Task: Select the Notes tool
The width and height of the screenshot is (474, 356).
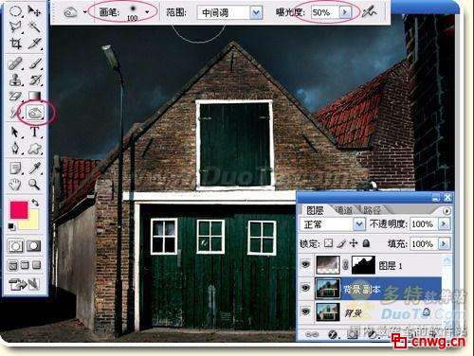Action: tap(15, 169)
